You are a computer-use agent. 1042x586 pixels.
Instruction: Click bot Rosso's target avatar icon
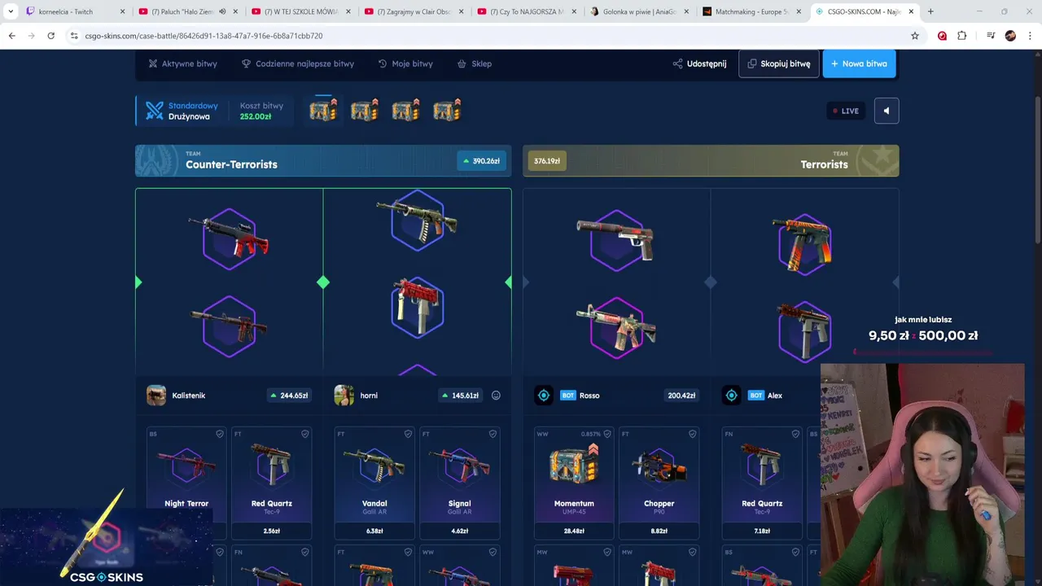pyautogui.click(x=544, y=396)
